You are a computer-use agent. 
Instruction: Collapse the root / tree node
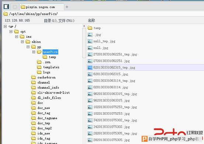(5, 27)
